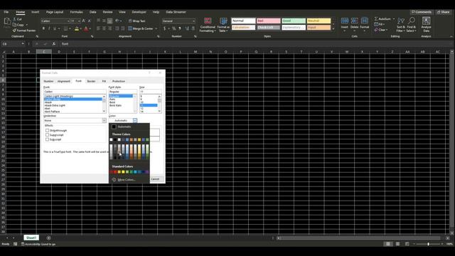Click the Fill Color paint bucket icon
The image size is (455, 256).
click(x=77, y=28)
